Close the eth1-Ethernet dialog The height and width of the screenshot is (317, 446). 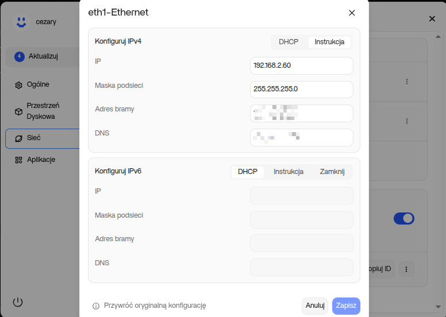(x=352, y=13)
